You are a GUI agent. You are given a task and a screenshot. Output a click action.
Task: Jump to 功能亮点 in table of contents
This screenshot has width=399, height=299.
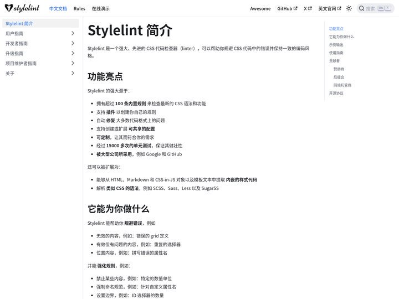[336, 28]
